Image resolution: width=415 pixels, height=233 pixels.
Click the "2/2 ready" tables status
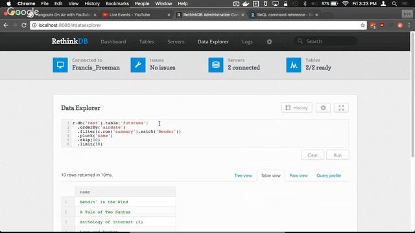tap(318, 68)
